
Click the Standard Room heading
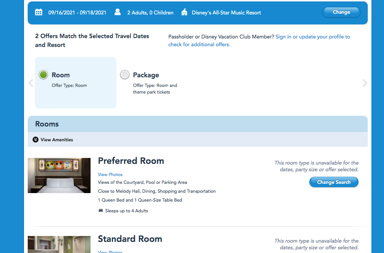pos(130,239)
